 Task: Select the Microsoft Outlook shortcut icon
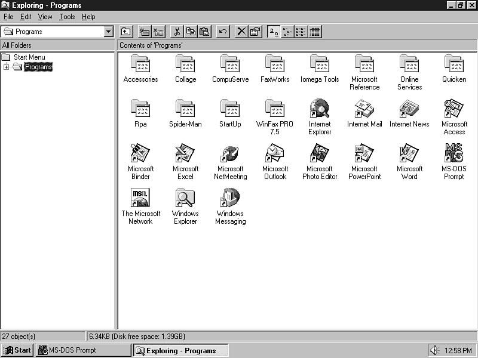pyautogui.click(x=275, y=153)
